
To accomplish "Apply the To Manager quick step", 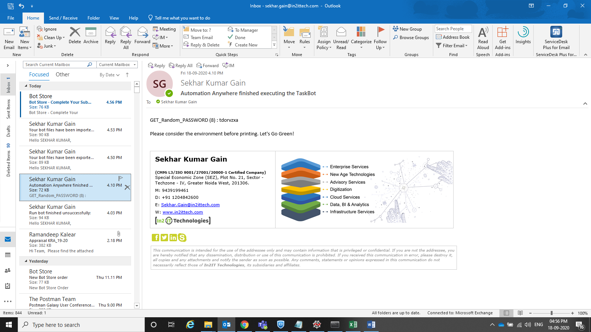I will [243, 30].
